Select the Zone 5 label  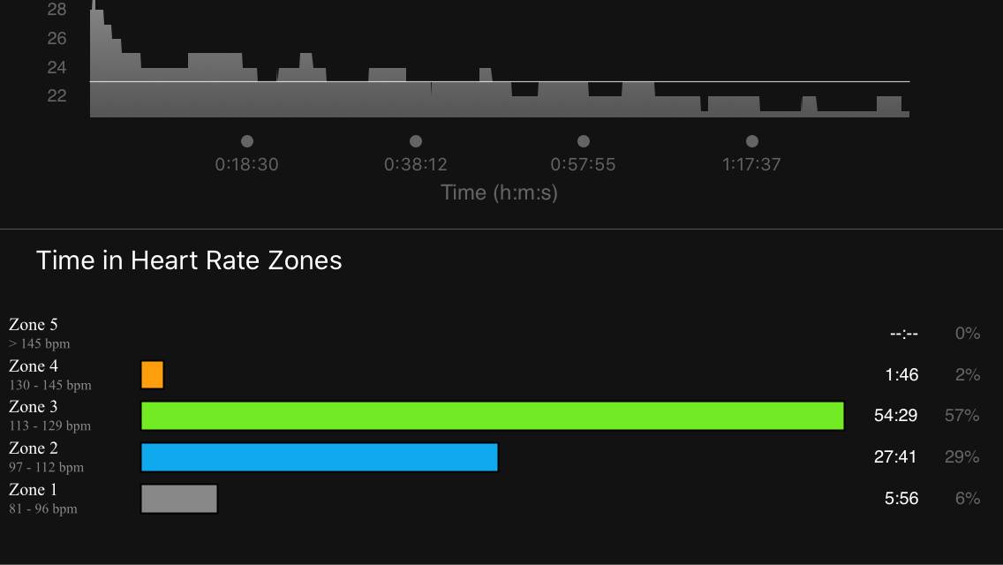(34, 325)
